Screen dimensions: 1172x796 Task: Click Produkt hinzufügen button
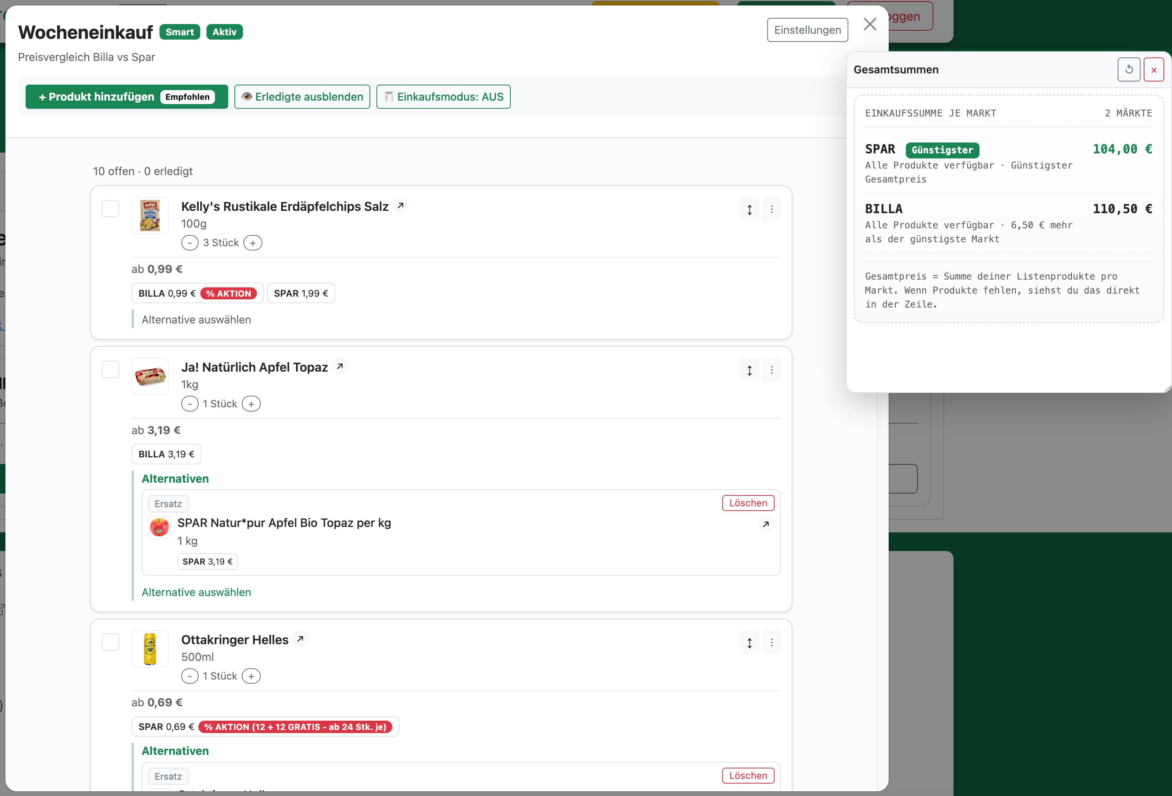(x=127, y=96)
